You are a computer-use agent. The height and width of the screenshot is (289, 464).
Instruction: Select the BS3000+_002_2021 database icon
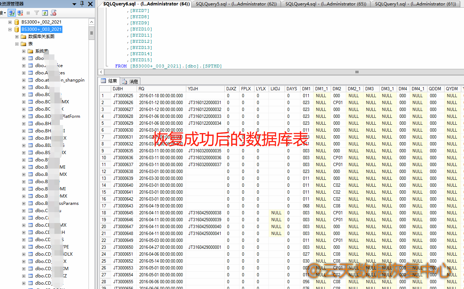point(17,22)
